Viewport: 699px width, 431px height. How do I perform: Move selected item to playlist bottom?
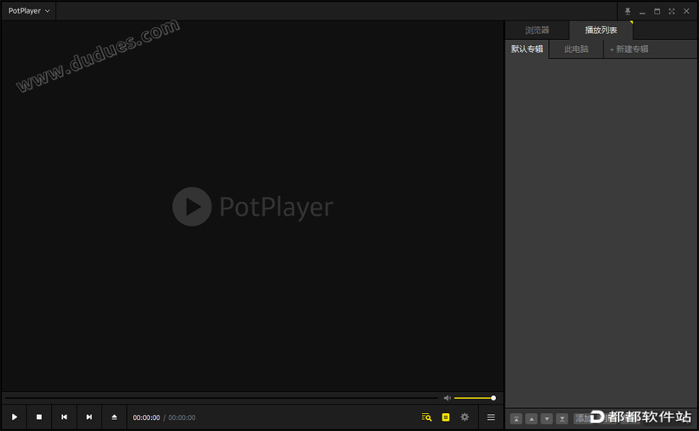pyautogui.click(x=562, y=419)
